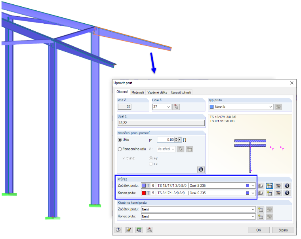
Task: Open help icon at dialog bottom
Action: click(118, 230)
